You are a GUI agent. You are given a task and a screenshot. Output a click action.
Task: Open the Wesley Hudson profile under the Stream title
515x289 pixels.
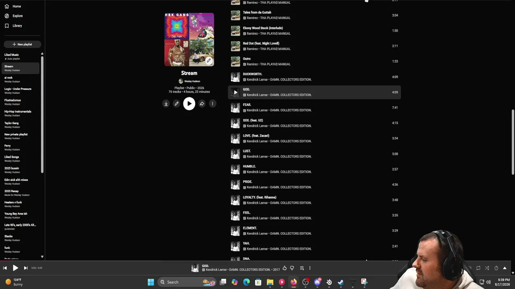pyautogui.click(x=189, y=81)
